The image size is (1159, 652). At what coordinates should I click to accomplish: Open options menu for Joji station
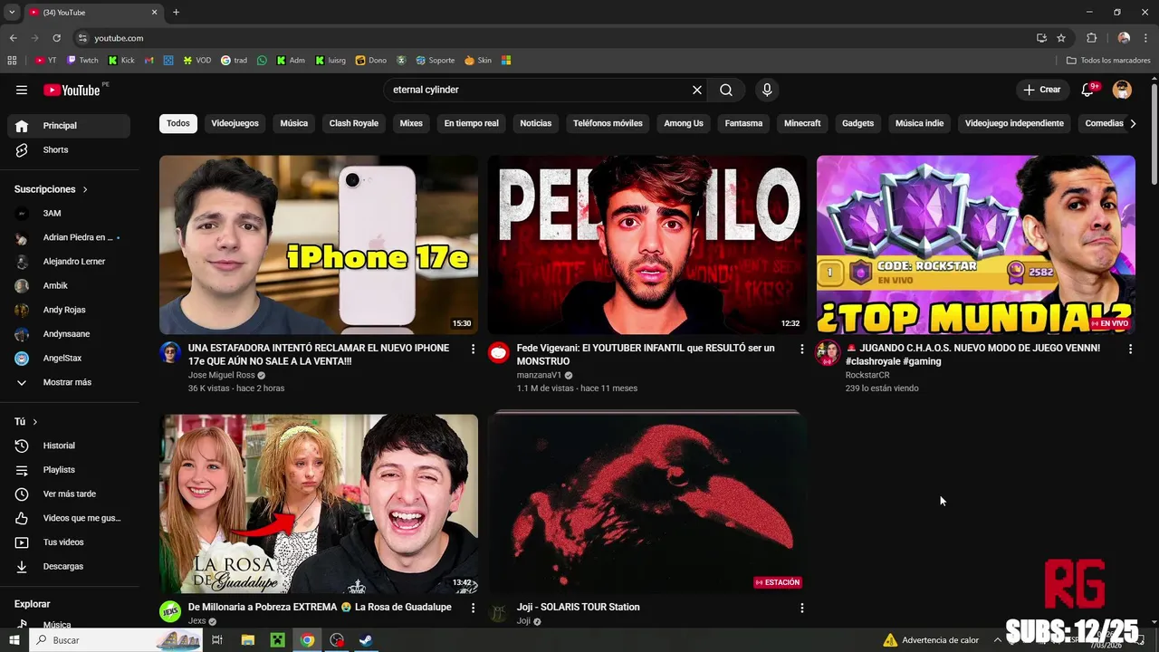pyautogui.click(x=801, y=608)
